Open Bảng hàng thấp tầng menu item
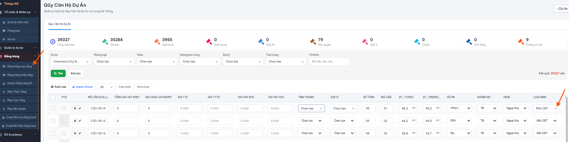569x142 pixels. [19, 75]
